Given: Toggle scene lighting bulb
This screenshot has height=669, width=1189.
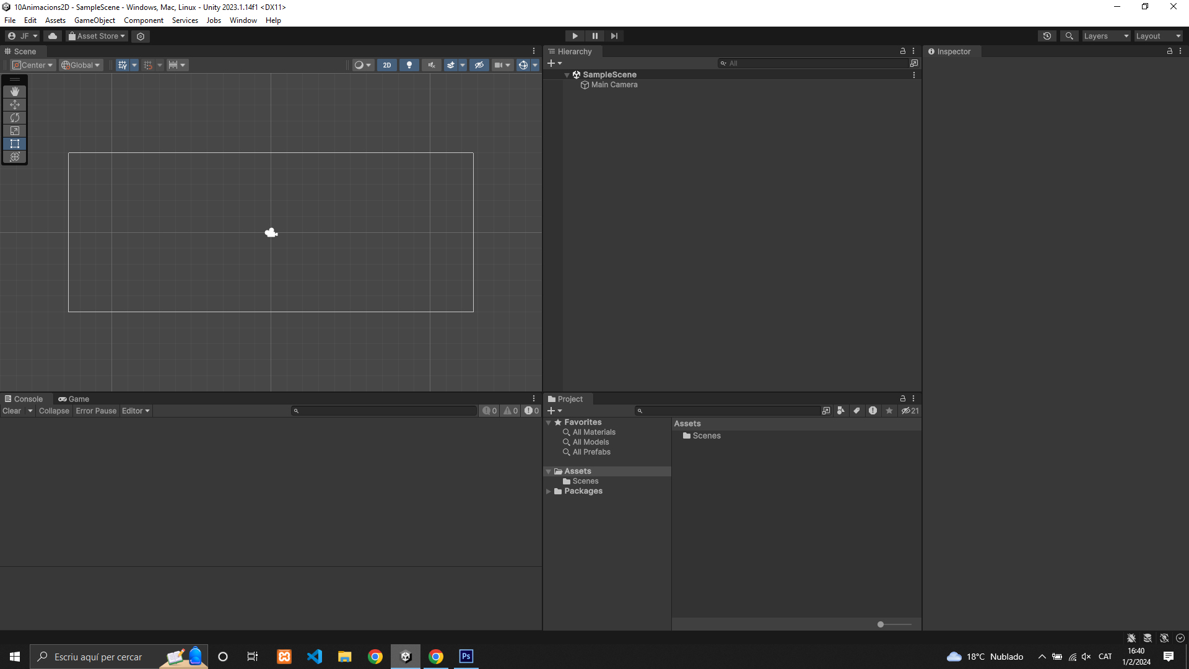Looking at the screenshot, I should 409,65.
